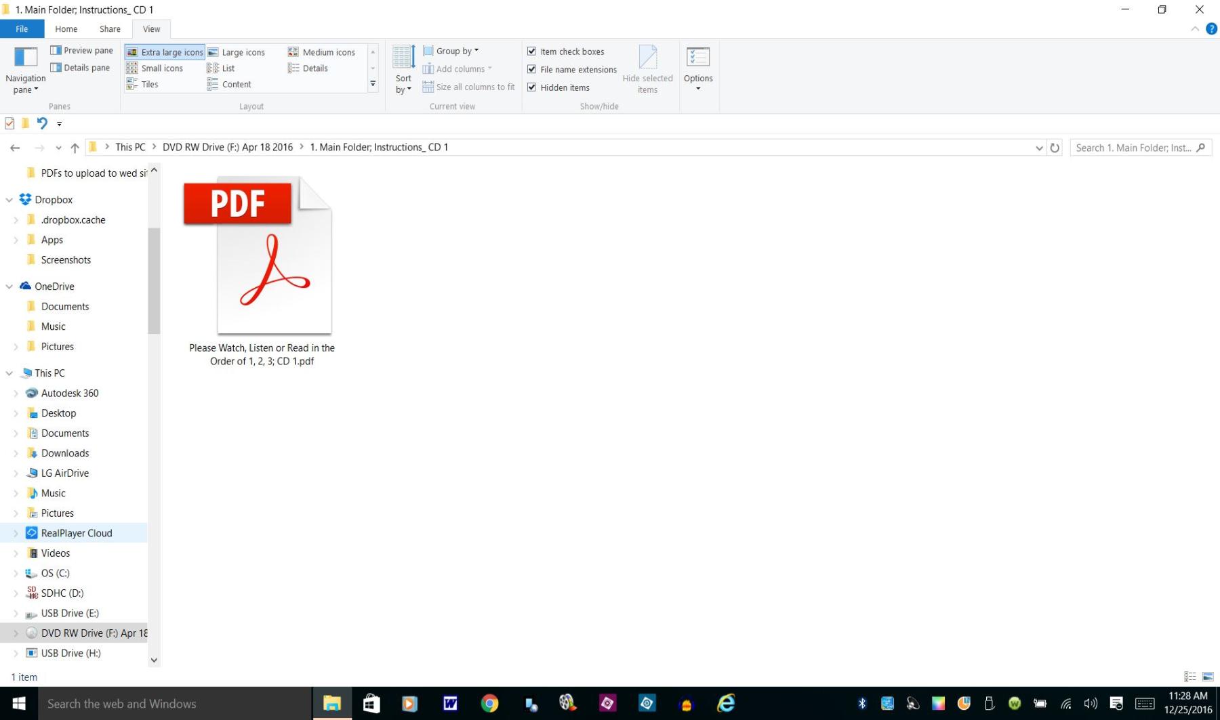Open Microsoft Word from taskbar
This screenshot has width=1220, height=720.
(x=450, y=704)
